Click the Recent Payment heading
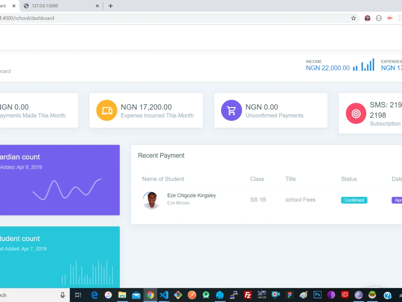The height and width of the screenshot is (302, 402). point(161,155)
